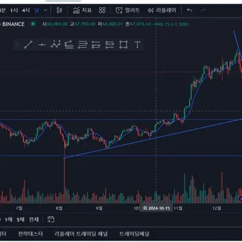Viewport: 242px width, 242px height.
Task: Select the Rectangle drawing tool
Action: point(123,44)
